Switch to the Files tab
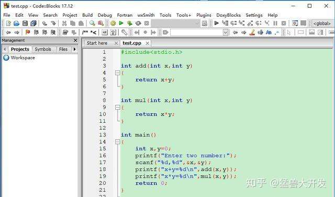This screenshot has height=197, width=335. pos(63,49)
